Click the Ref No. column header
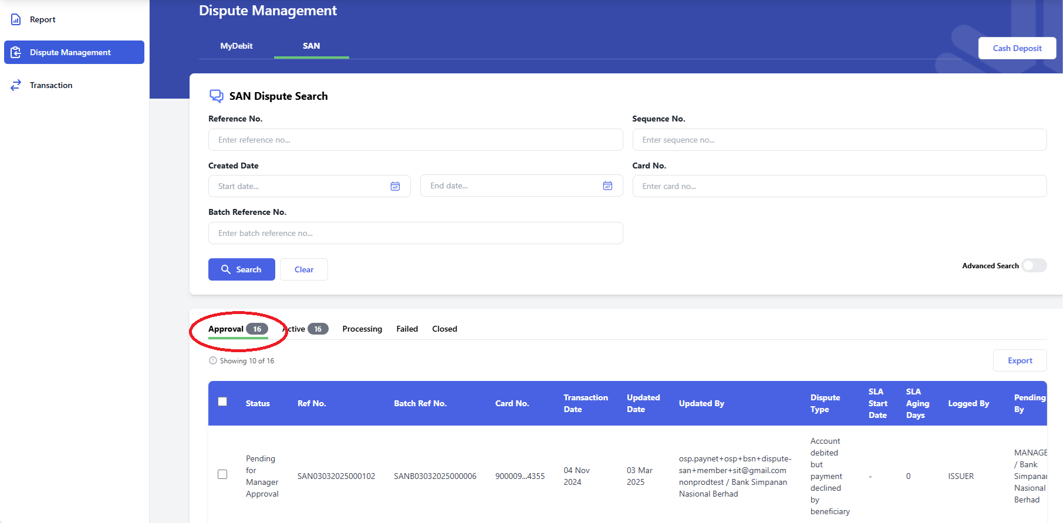Screen dimensions: 1064x523 (x=312, y=403)
